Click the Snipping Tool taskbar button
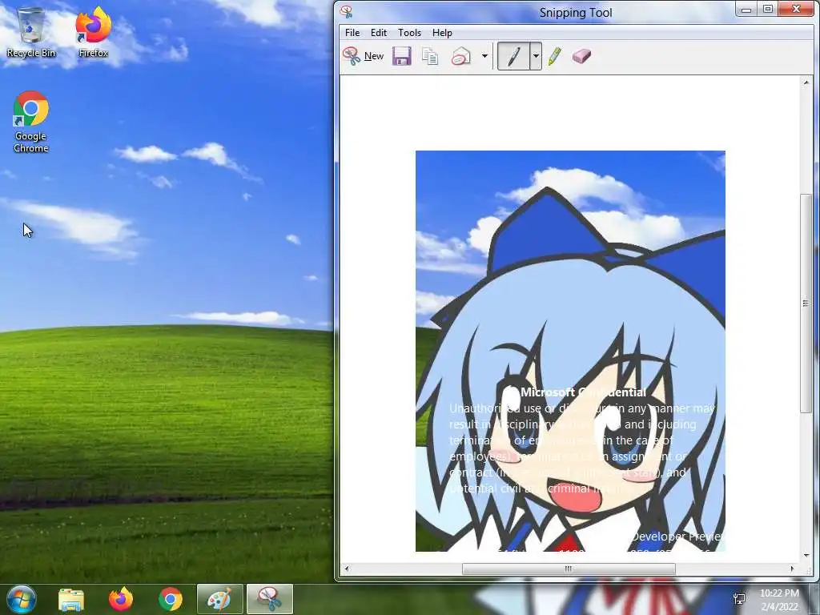Image resolution: width=820 pixels, height=615 pixels. (x=269, y=599)
